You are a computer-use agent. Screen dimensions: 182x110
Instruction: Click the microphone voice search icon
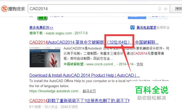pos(160,9)
